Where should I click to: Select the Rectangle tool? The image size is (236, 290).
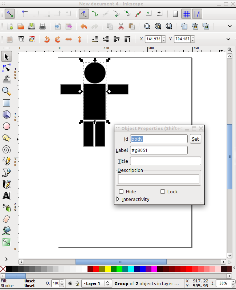pyautogui.click(x=7, y=103)
